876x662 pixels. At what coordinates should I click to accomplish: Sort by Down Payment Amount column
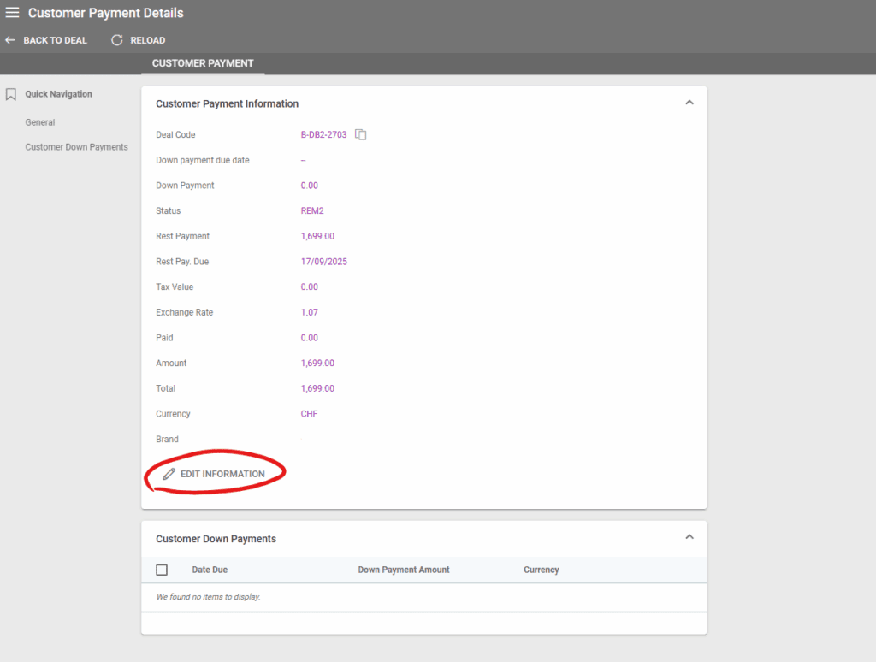click(403, 570)
